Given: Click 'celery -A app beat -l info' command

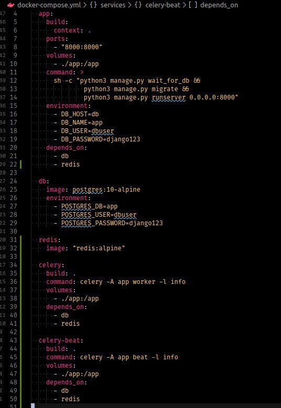Looking at the screenshot, I should tap(129, 357).
